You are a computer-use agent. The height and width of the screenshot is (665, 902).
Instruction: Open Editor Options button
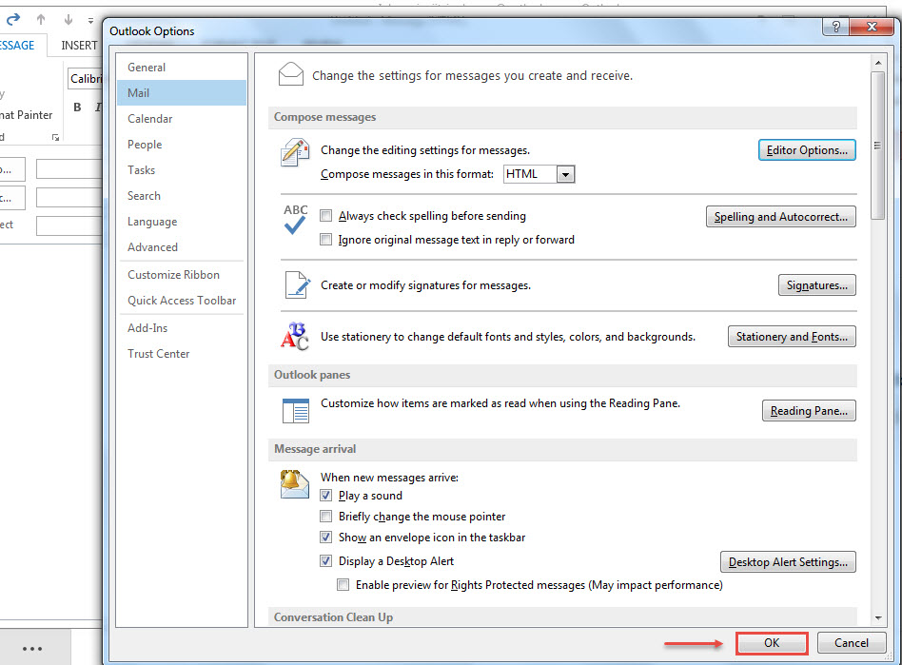pos(807,150)
